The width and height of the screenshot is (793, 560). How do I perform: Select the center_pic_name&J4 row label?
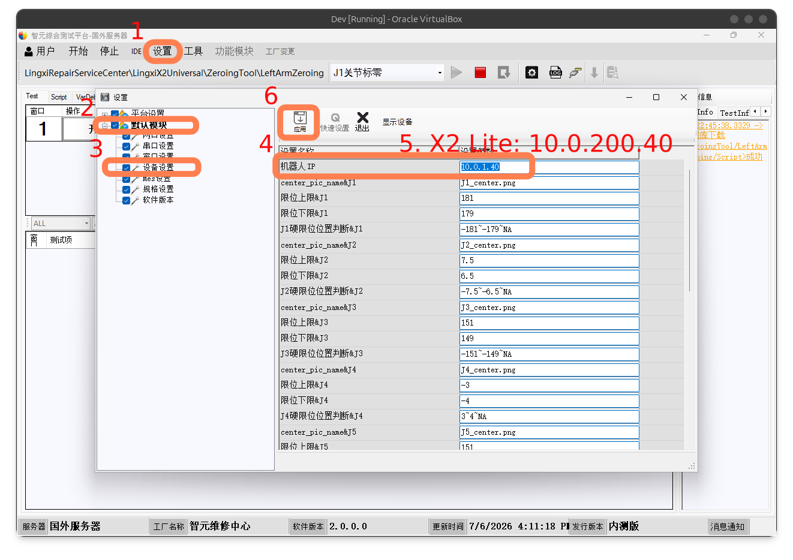pos(318,370)
